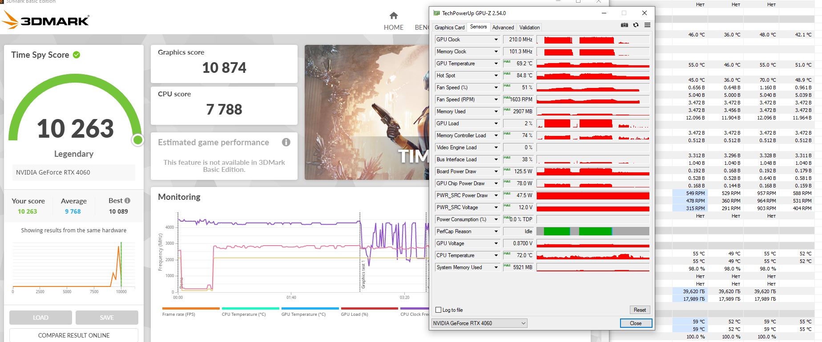Click the Frame rate (FPS) legend swatch
Viewport: 822px width, 342px height.
(191, 308)
